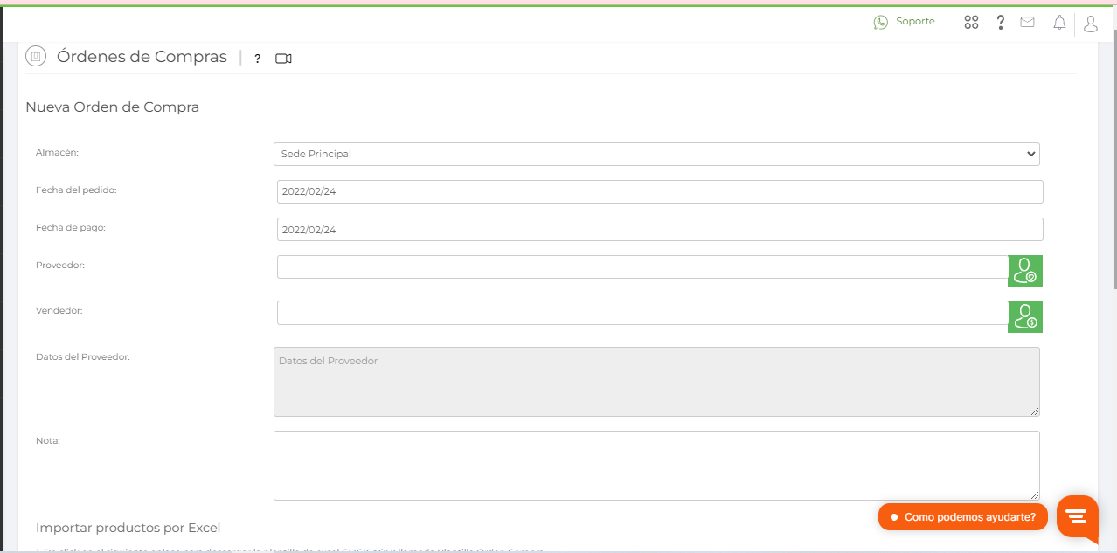The image size is (1117, 553).
Task: Click the green add-supplier icon beside Proveedor
Action: tap(1024, 271)
